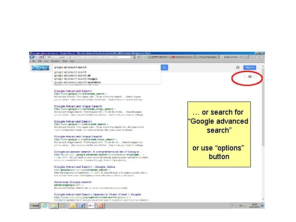Image resolution: width=296 pixels, height=222 pixels.
Task: Click the media player taskbar icon
Action: pos(63,206)
